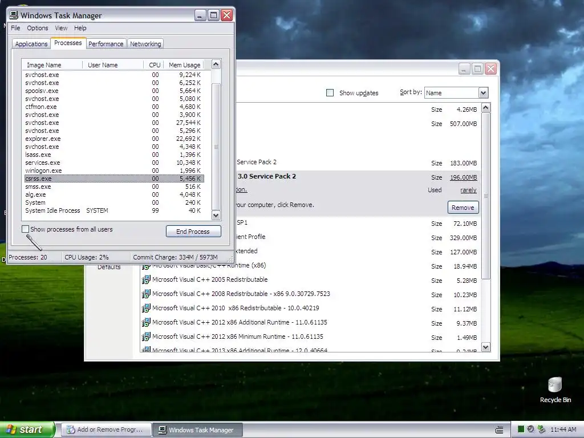Screen dimensions: 584x438
Task: Click the 196.00MB size link
Action: click(x=463, y=177)
